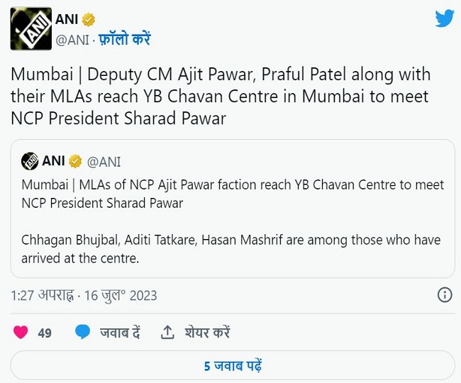The height and width of the screenshot is (383, 461).
Task: Click the 49 likes count
Action: click(45, 332)
